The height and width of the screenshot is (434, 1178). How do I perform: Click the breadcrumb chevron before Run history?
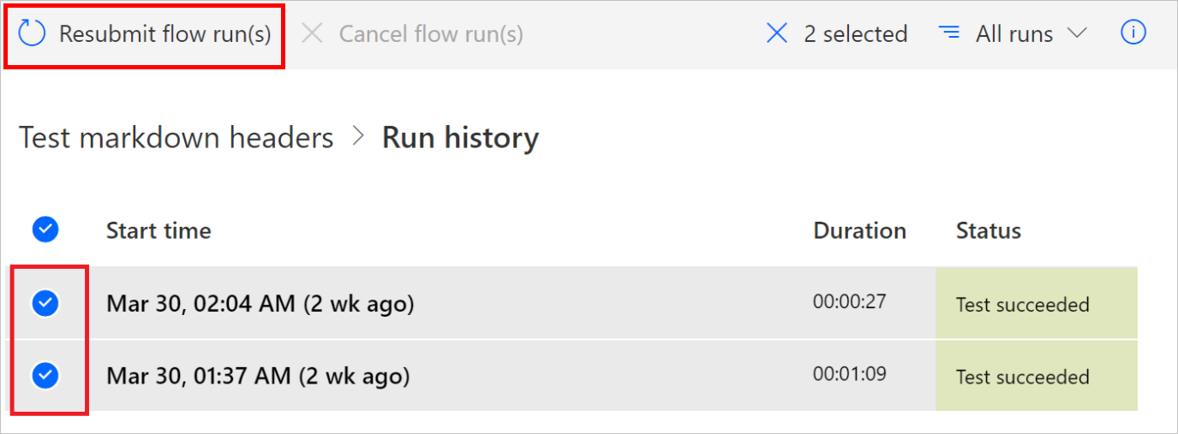pos(358,137)
